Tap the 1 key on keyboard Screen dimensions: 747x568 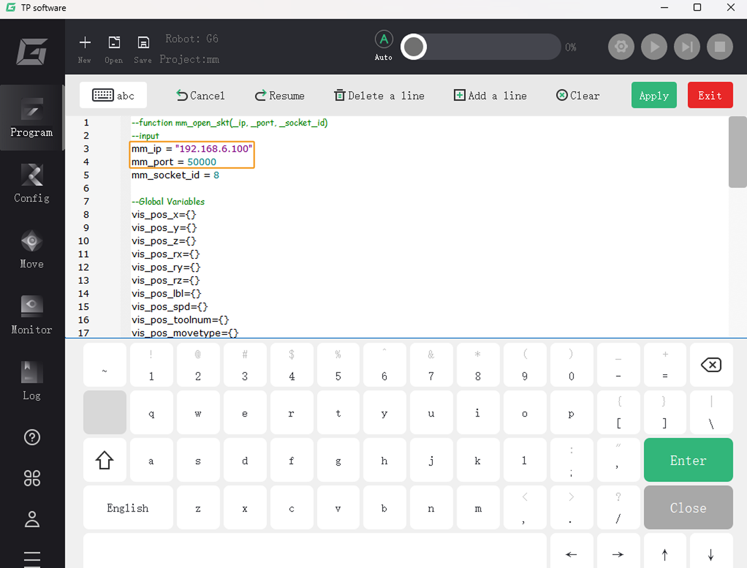coord(151,365)
